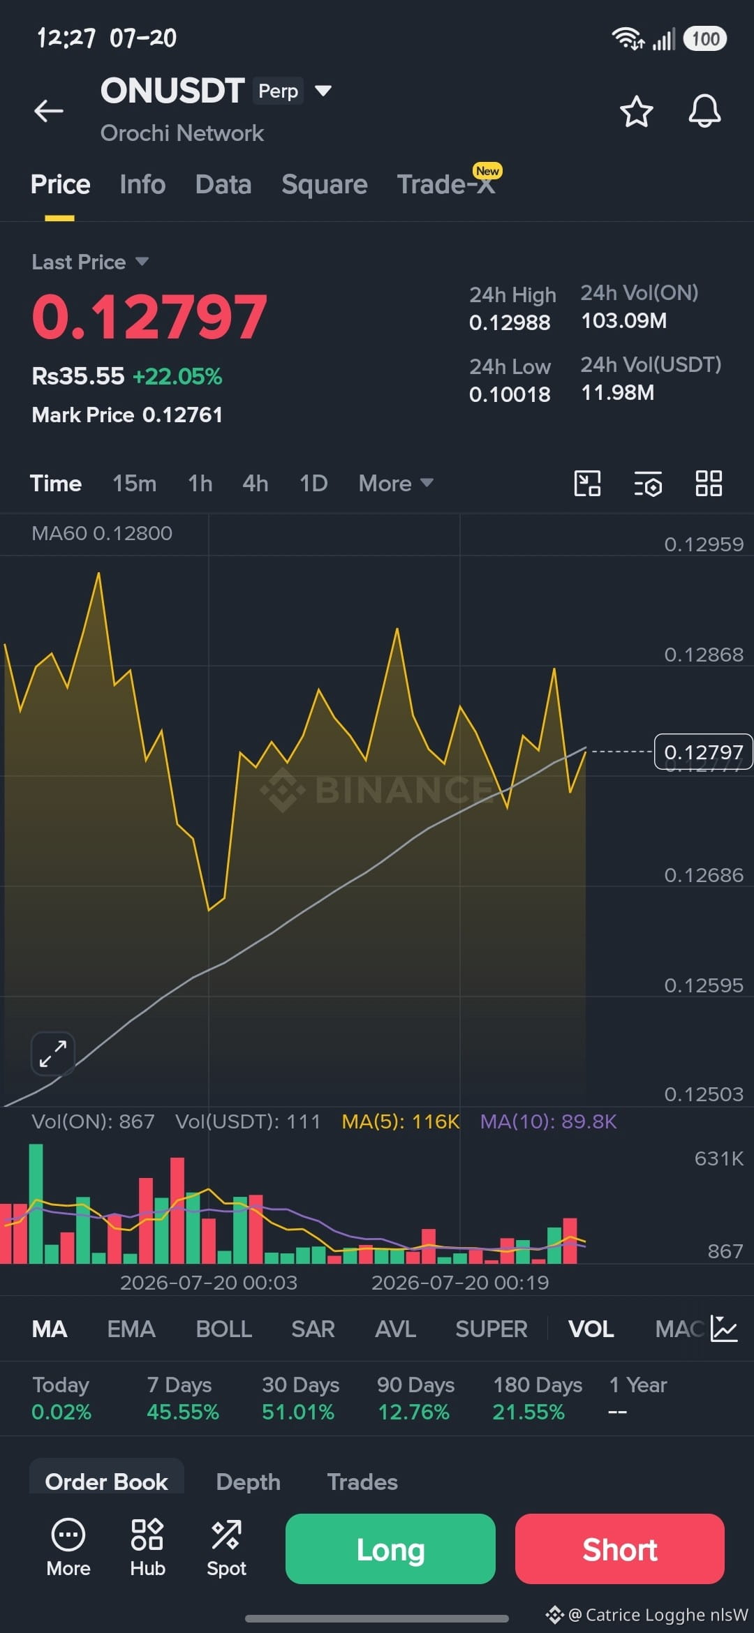Image resolution: width=754 pixels, height=1633 pixels.
Task: Tap the Short button
Action: click(x=620, y=1549)
